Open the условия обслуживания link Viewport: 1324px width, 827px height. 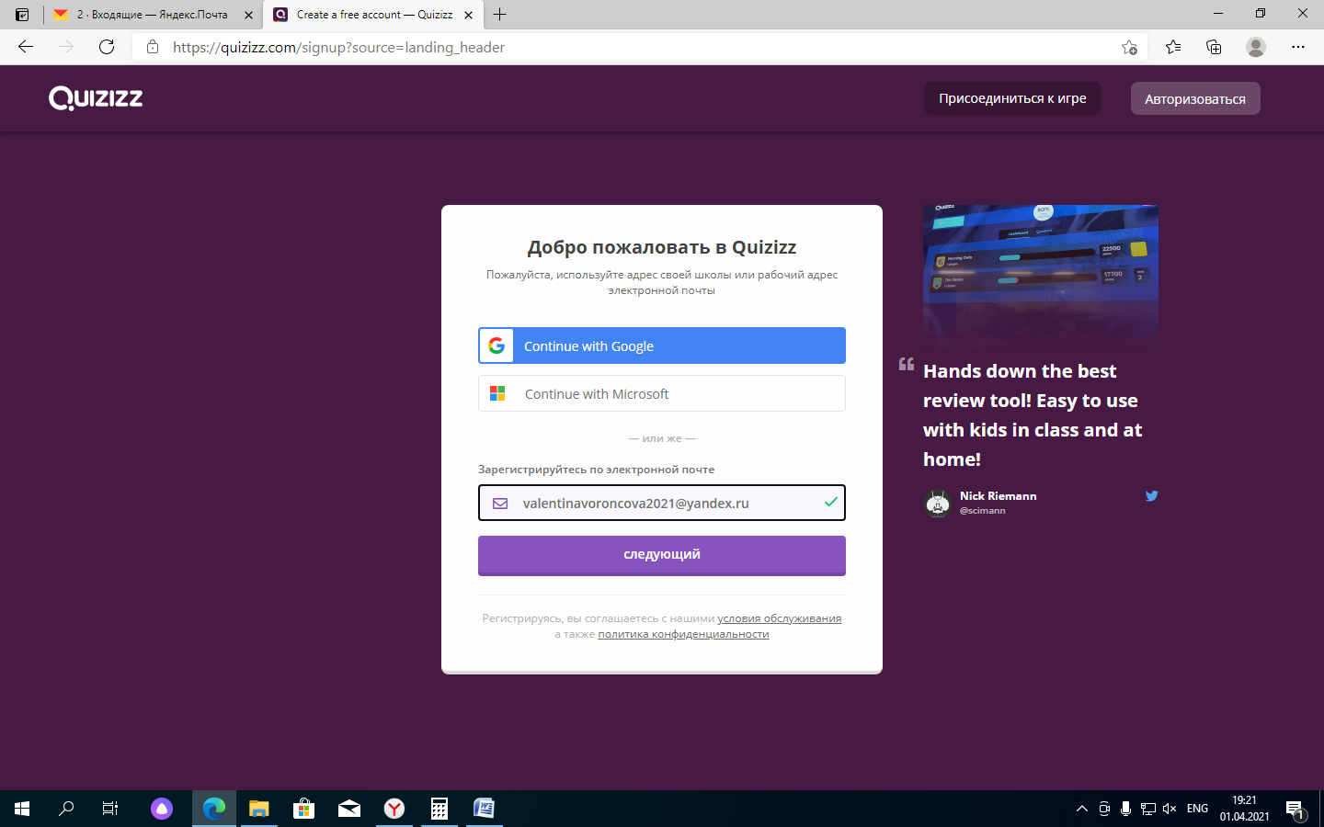tap(780, 618)
